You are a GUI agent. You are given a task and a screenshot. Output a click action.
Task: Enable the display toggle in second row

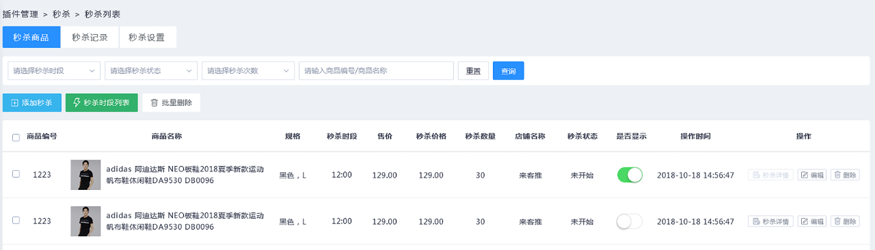click(x=630, y=221)
